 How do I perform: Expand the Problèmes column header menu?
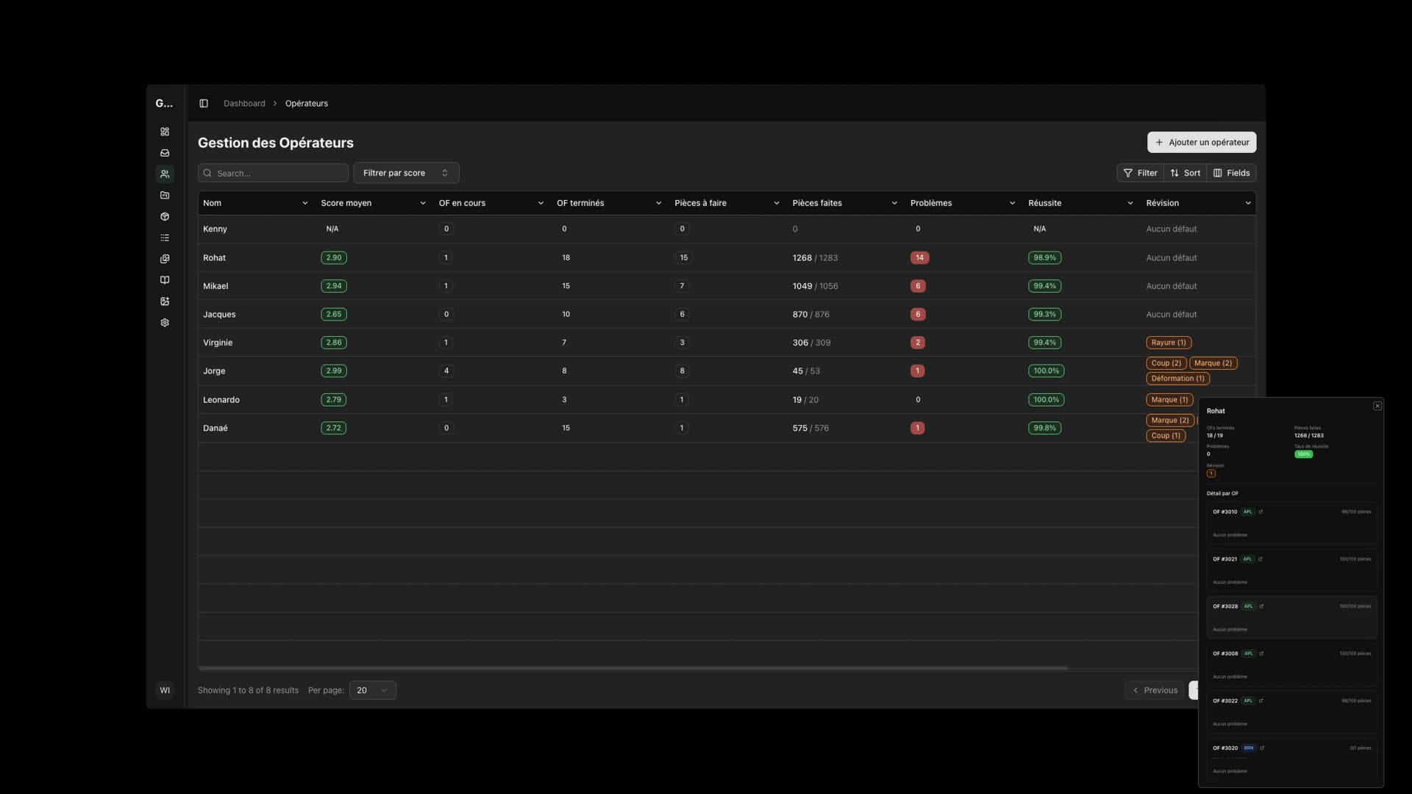pyautogui.click(x=1012, y=203)
